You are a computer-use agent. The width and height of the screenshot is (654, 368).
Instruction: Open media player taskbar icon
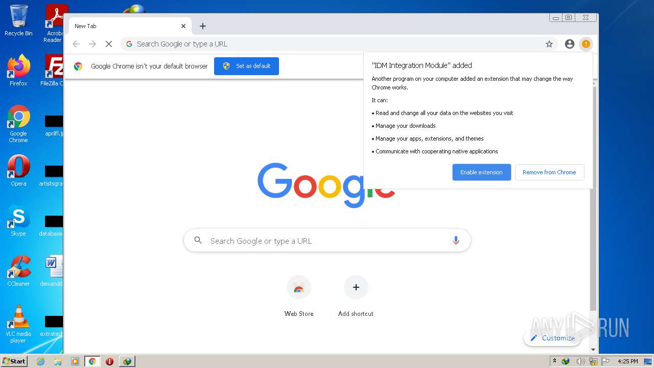75,361
